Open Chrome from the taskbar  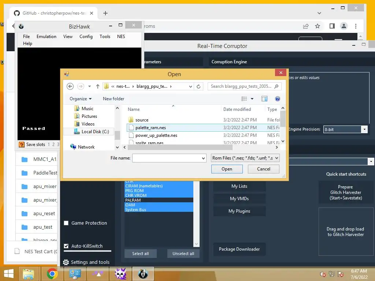pos(52,274)
